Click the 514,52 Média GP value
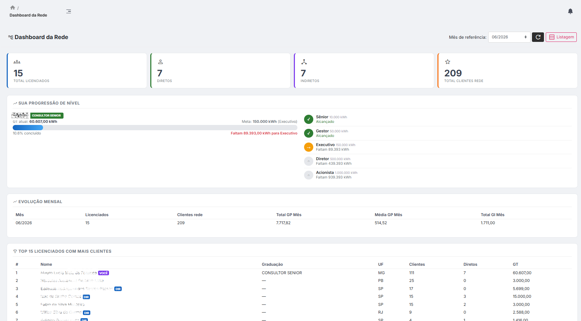581x321 pixels. 381,223
